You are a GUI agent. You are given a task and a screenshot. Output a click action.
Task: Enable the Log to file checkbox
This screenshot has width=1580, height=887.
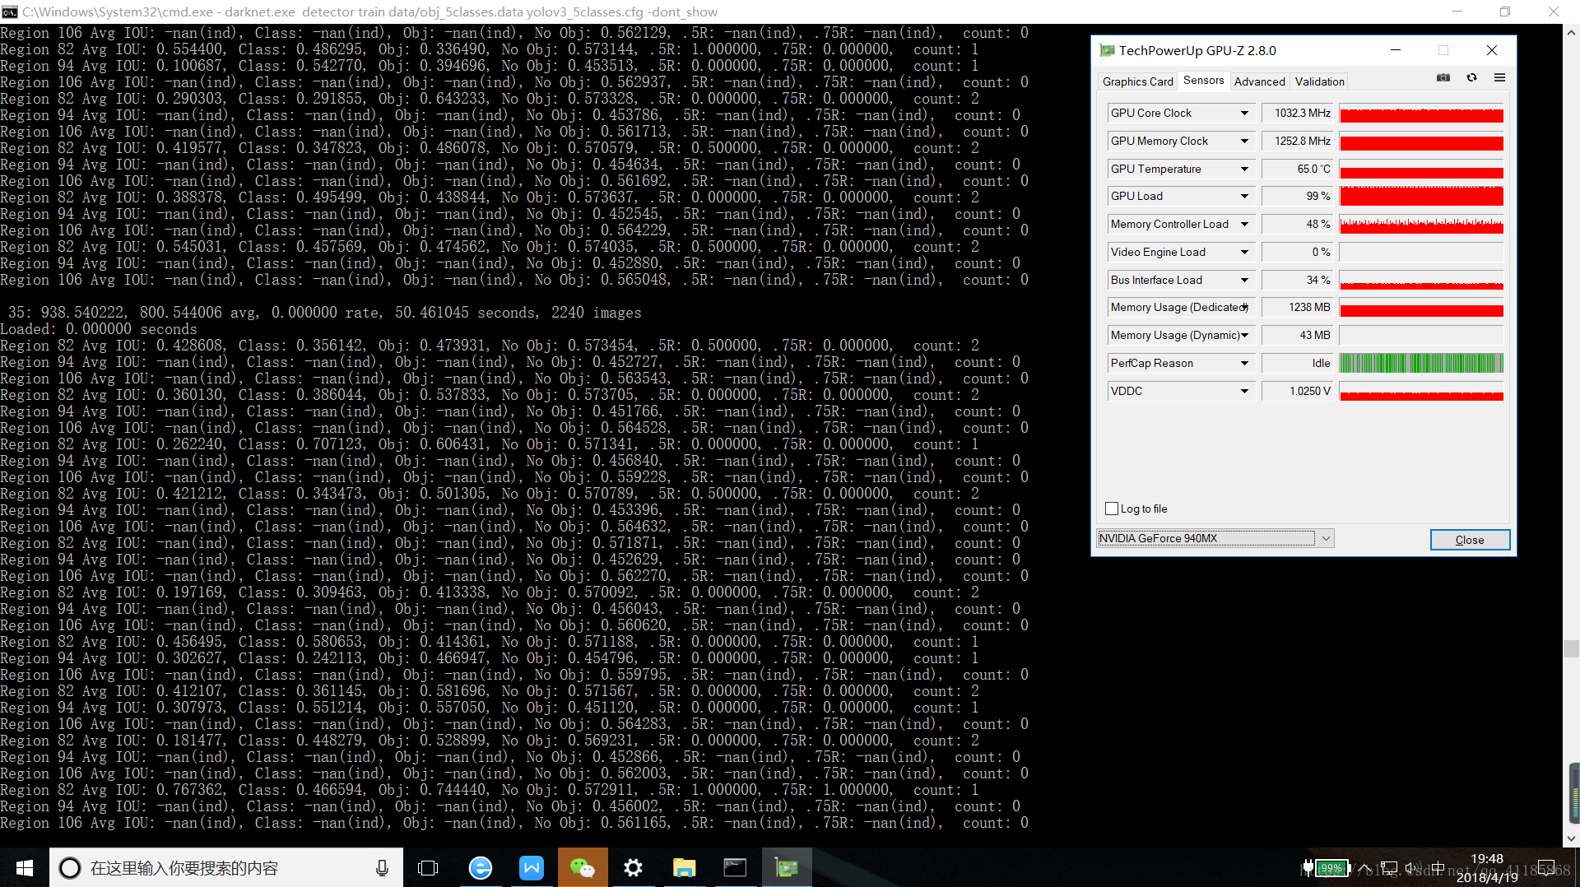point(1112,509)
